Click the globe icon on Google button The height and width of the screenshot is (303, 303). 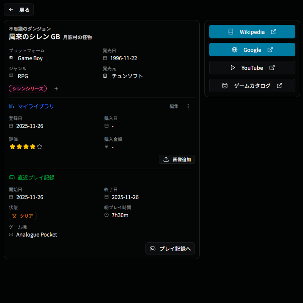point(235,50)
